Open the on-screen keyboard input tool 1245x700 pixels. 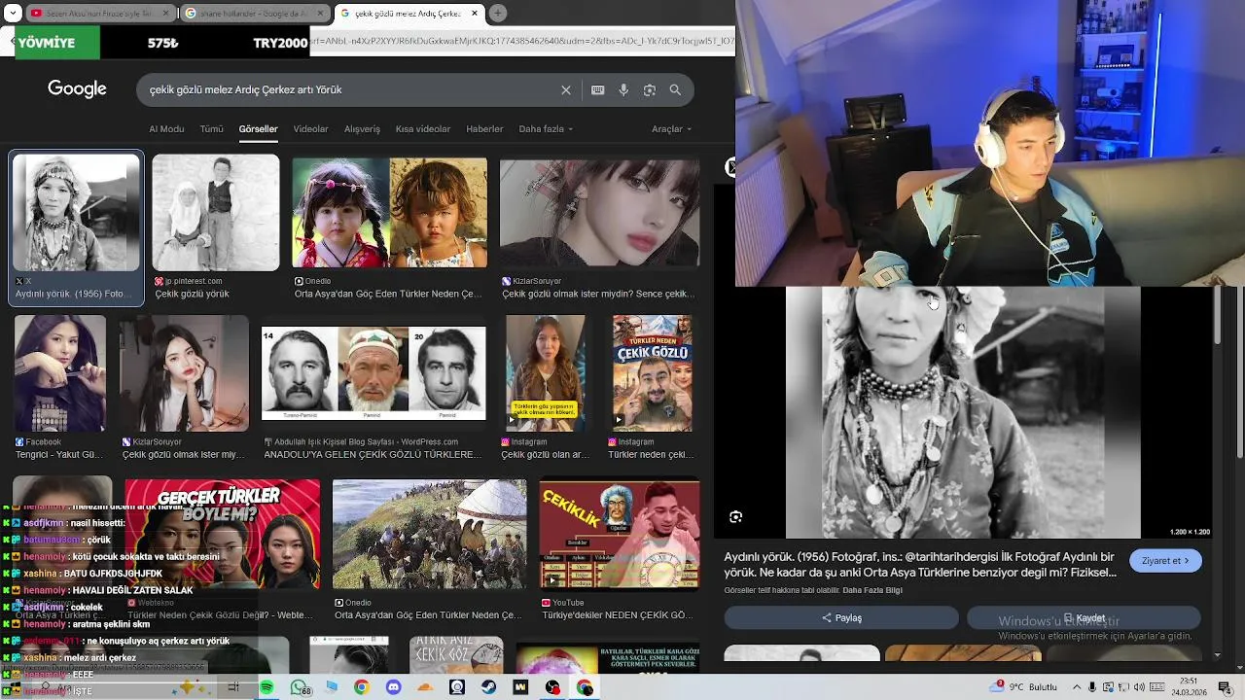[x=597, y=89]
